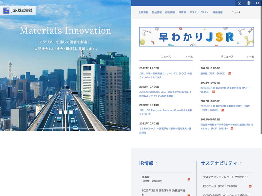Click the search magnifier icon
Image resolution: width=262 pixels, height=196 pixels.
tap(257, 3)
